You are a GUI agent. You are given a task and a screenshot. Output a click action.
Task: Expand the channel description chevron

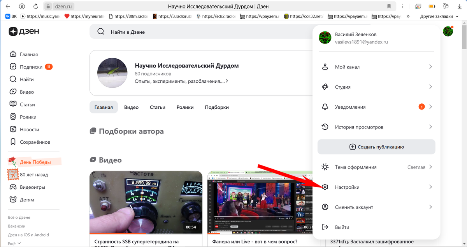click(x=226, y=81)
